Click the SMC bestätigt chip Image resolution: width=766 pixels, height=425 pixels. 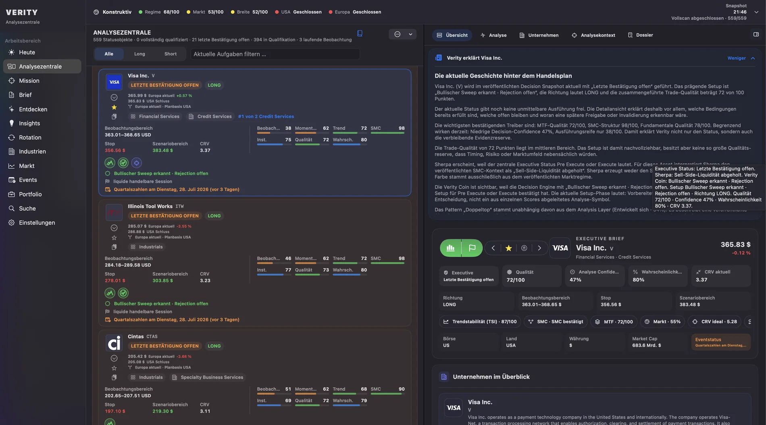tap(556, 321)
